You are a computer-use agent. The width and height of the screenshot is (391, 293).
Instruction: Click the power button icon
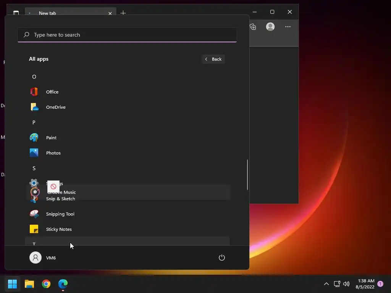point(222,258)
